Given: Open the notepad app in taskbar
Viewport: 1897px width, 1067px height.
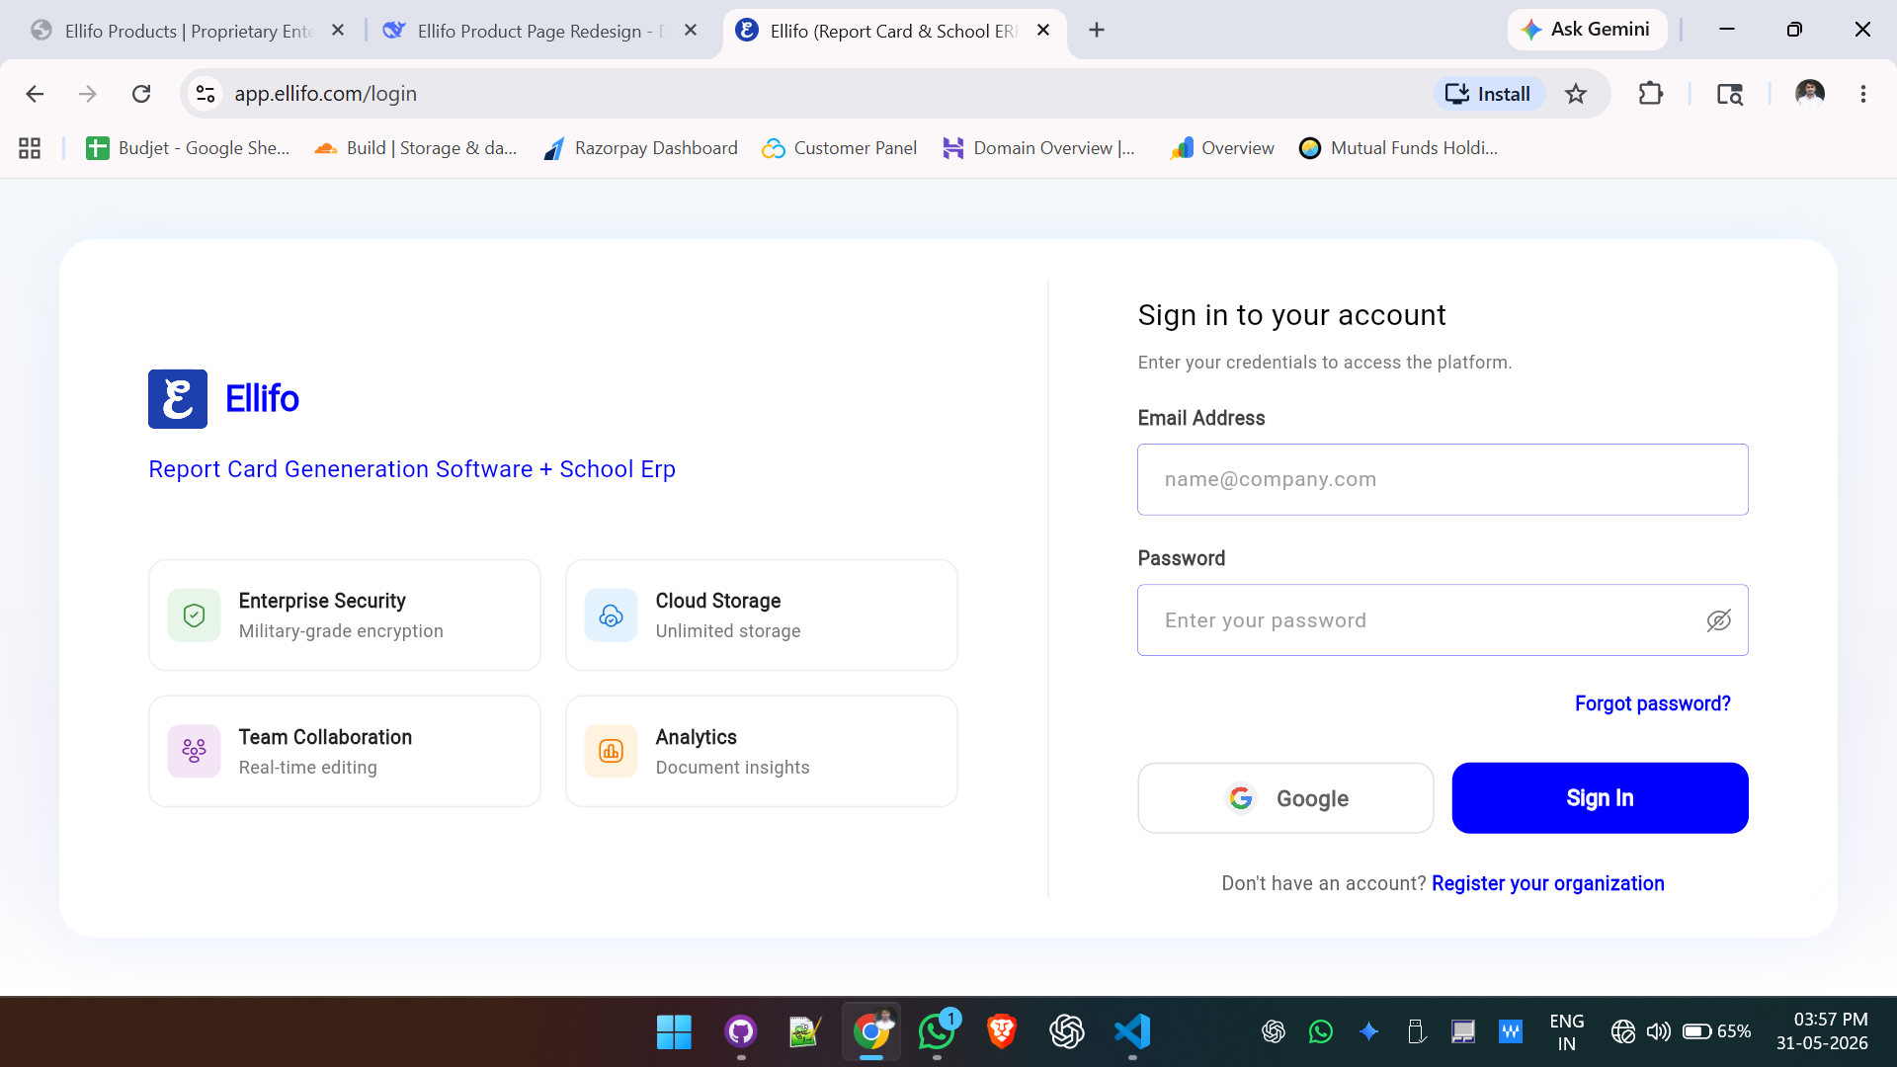Looking at the screenshot, I should pos(805,1032).
